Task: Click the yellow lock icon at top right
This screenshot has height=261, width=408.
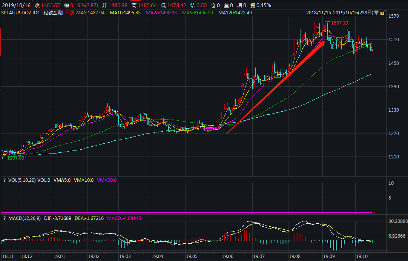Action: pos(382,13)
